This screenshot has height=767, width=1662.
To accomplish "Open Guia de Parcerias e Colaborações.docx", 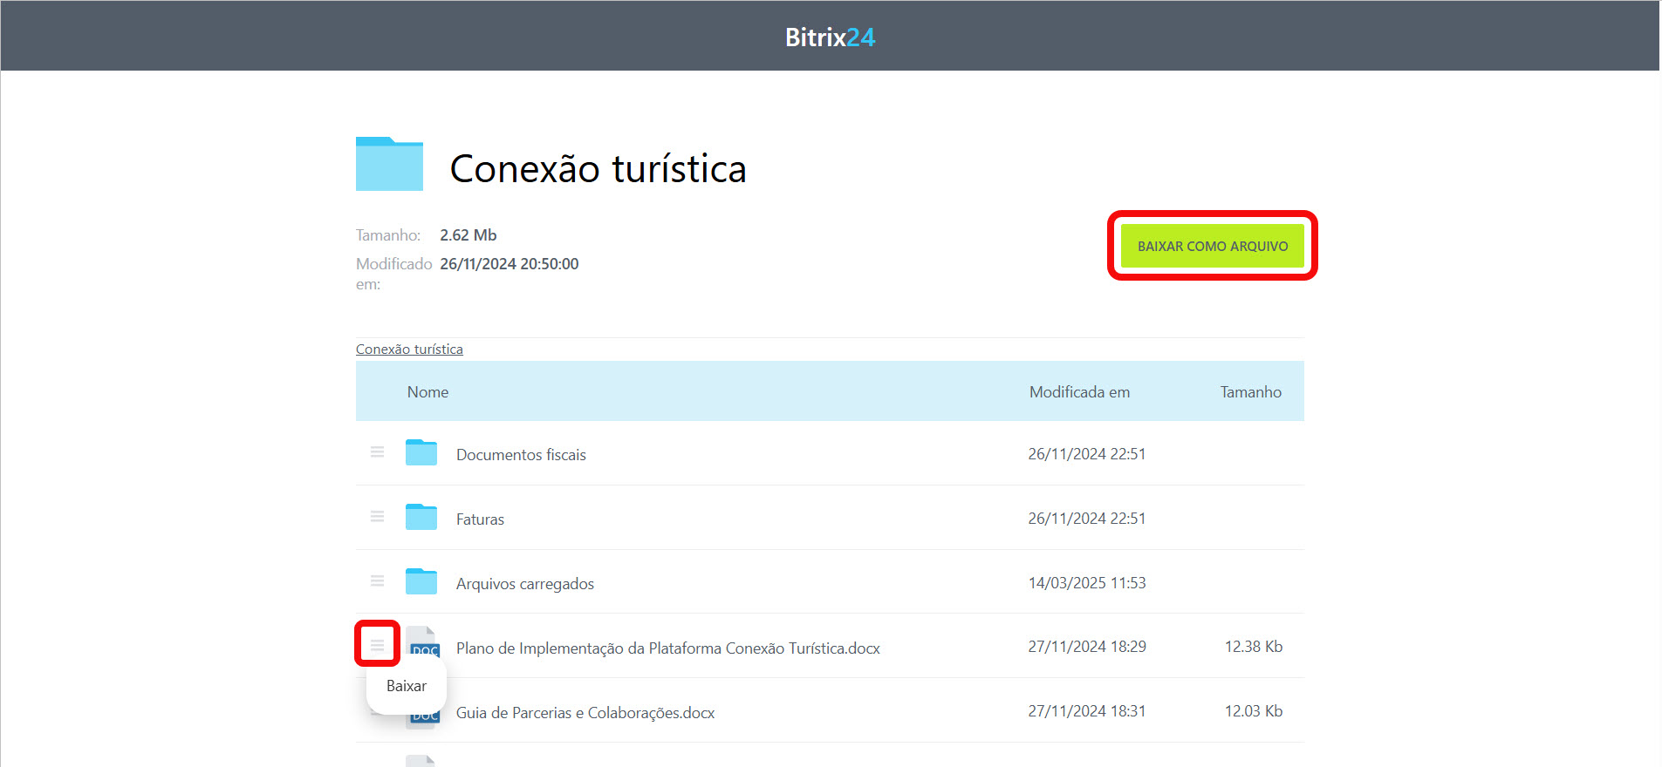I will [585, 713].
